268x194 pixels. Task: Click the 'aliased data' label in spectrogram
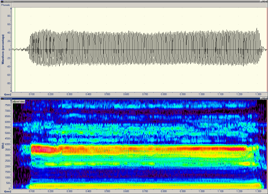[x=18, y=102]
